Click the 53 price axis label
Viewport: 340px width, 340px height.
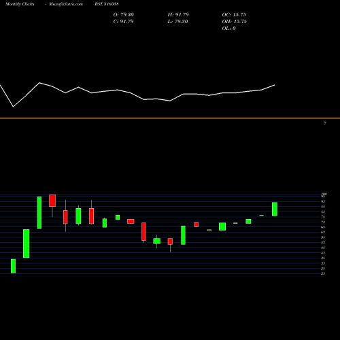pyautogui.click(x=323, y=243)
